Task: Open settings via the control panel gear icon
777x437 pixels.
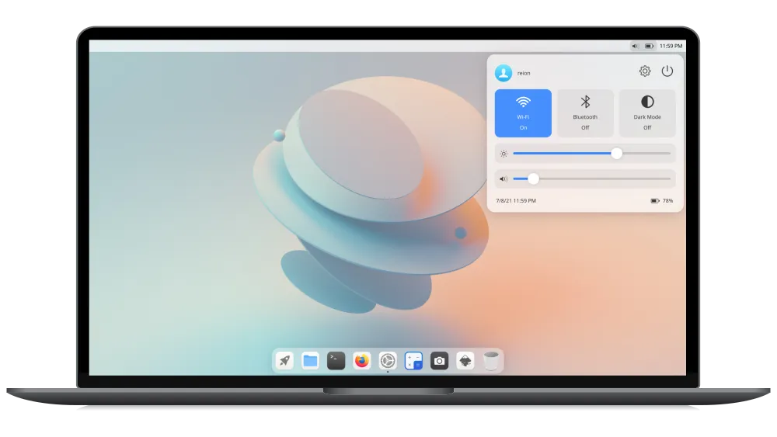Action: pyautogui.click(x=645, y=71)
